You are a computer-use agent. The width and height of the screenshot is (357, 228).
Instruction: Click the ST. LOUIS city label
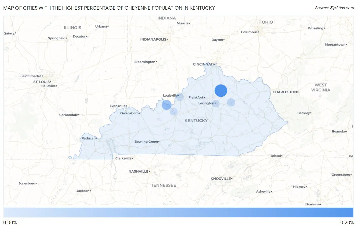(x=42, y=82)
